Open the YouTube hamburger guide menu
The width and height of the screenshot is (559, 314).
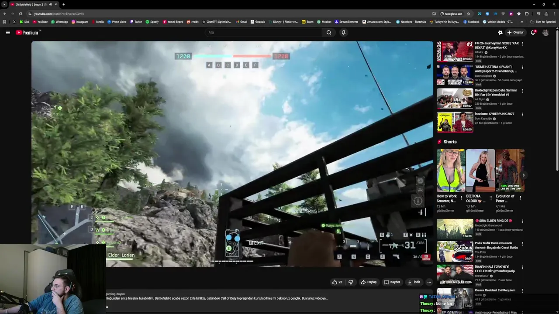click(x=7, y=32)
